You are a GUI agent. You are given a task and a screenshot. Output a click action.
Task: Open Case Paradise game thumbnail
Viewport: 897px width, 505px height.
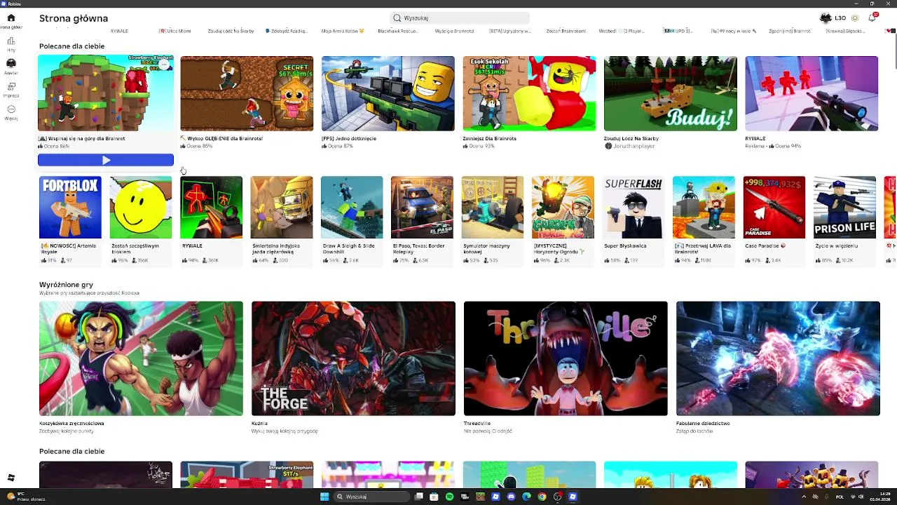774,207
